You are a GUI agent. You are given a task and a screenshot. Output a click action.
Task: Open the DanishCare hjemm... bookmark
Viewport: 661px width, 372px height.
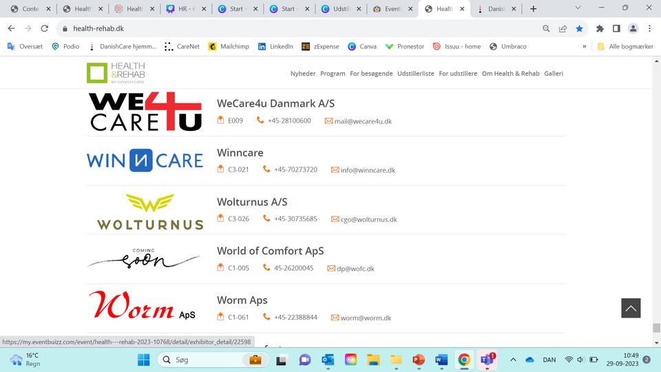coord(123,46)
